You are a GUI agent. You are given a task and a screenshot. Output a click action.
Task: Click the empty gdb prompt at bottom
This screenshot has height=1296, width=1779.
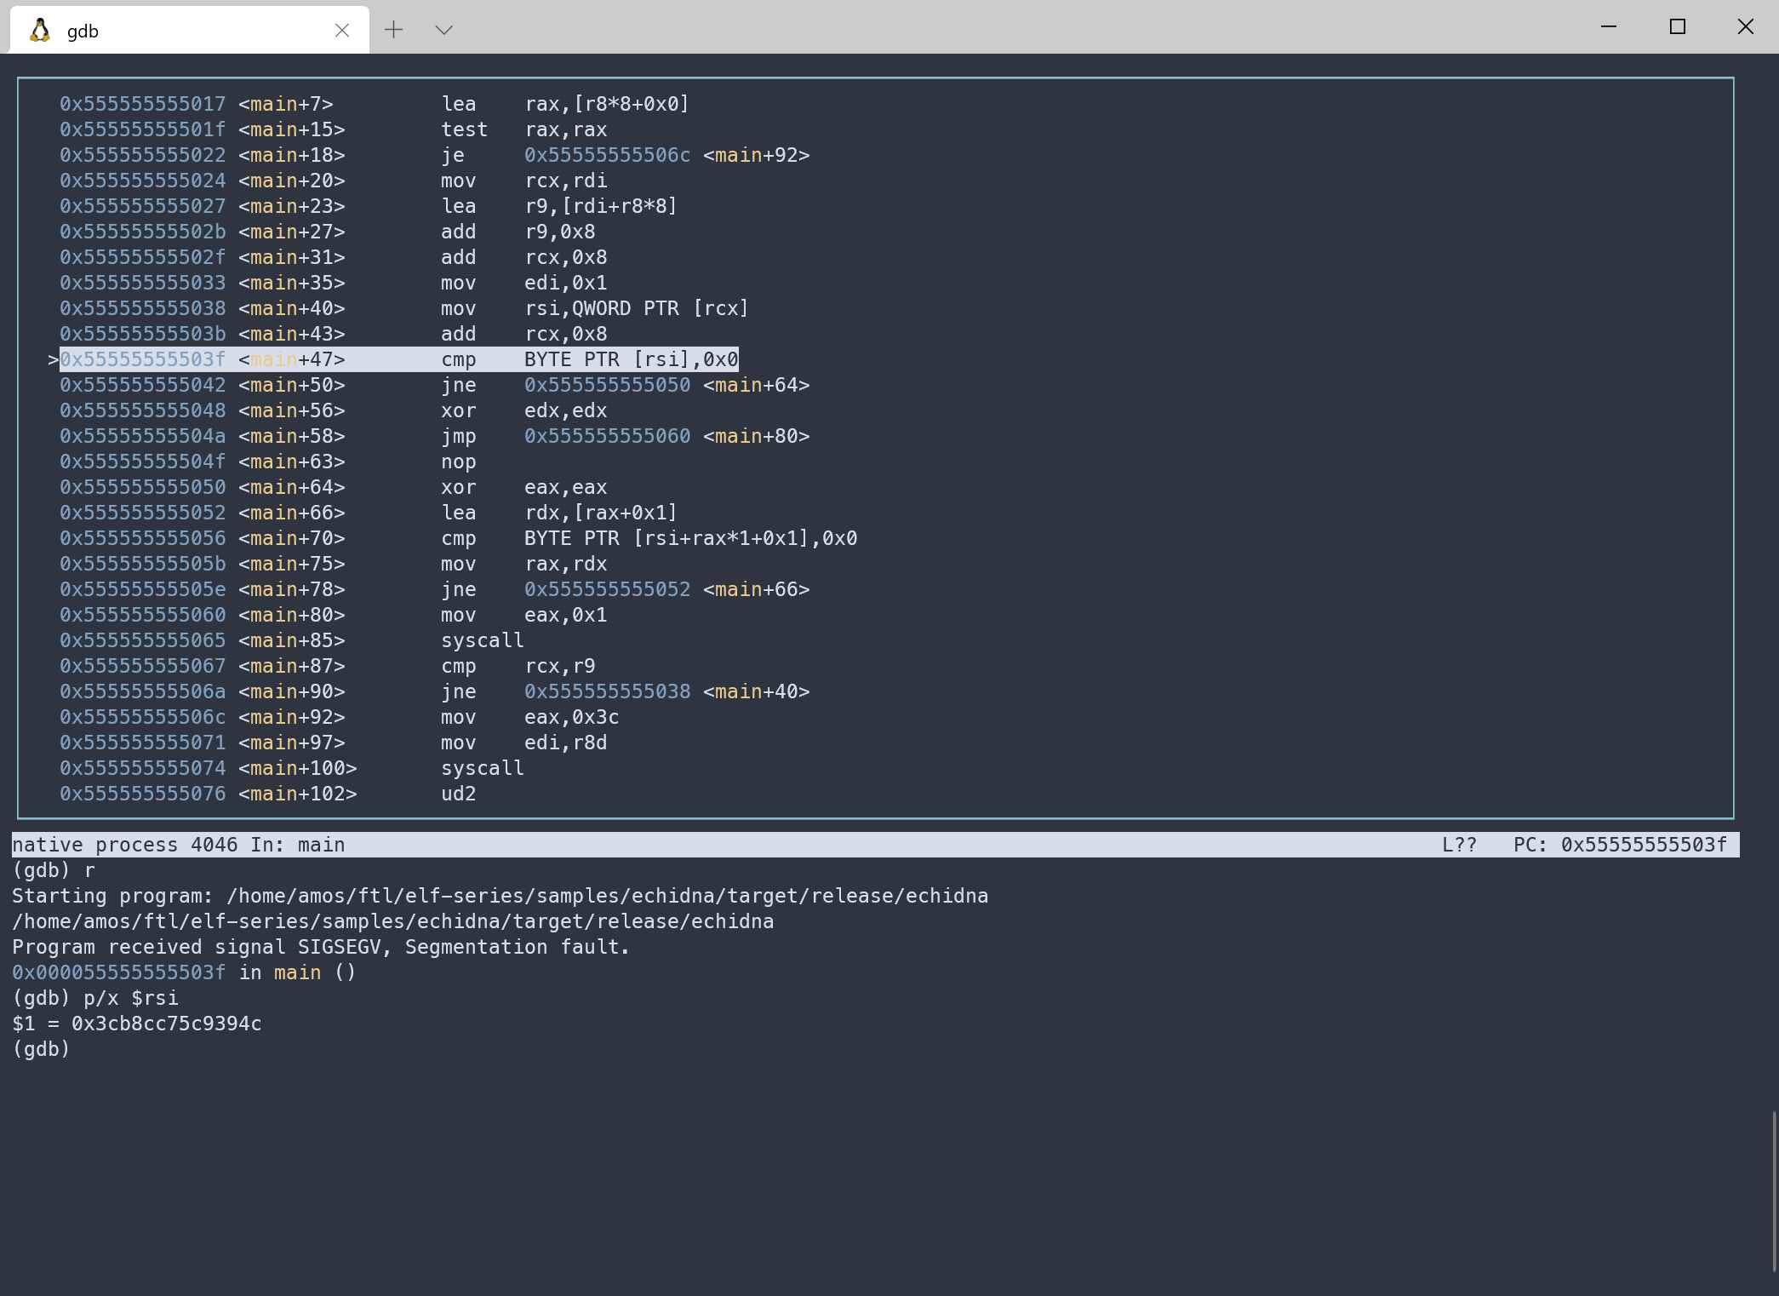(41, 1049)
